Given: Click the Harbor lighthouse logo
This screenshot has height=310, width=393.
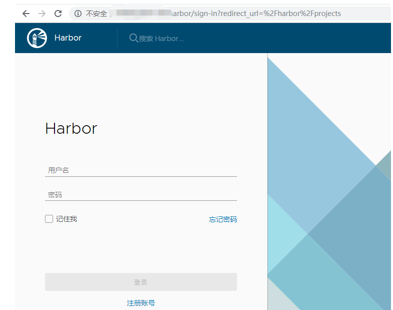Looking at the screenshot, I should [37, 38].
